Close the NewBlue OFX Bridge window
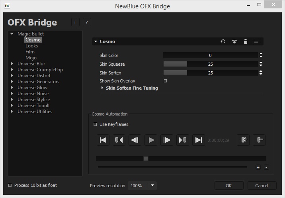The image size is (285, 198). coord(273,5)
